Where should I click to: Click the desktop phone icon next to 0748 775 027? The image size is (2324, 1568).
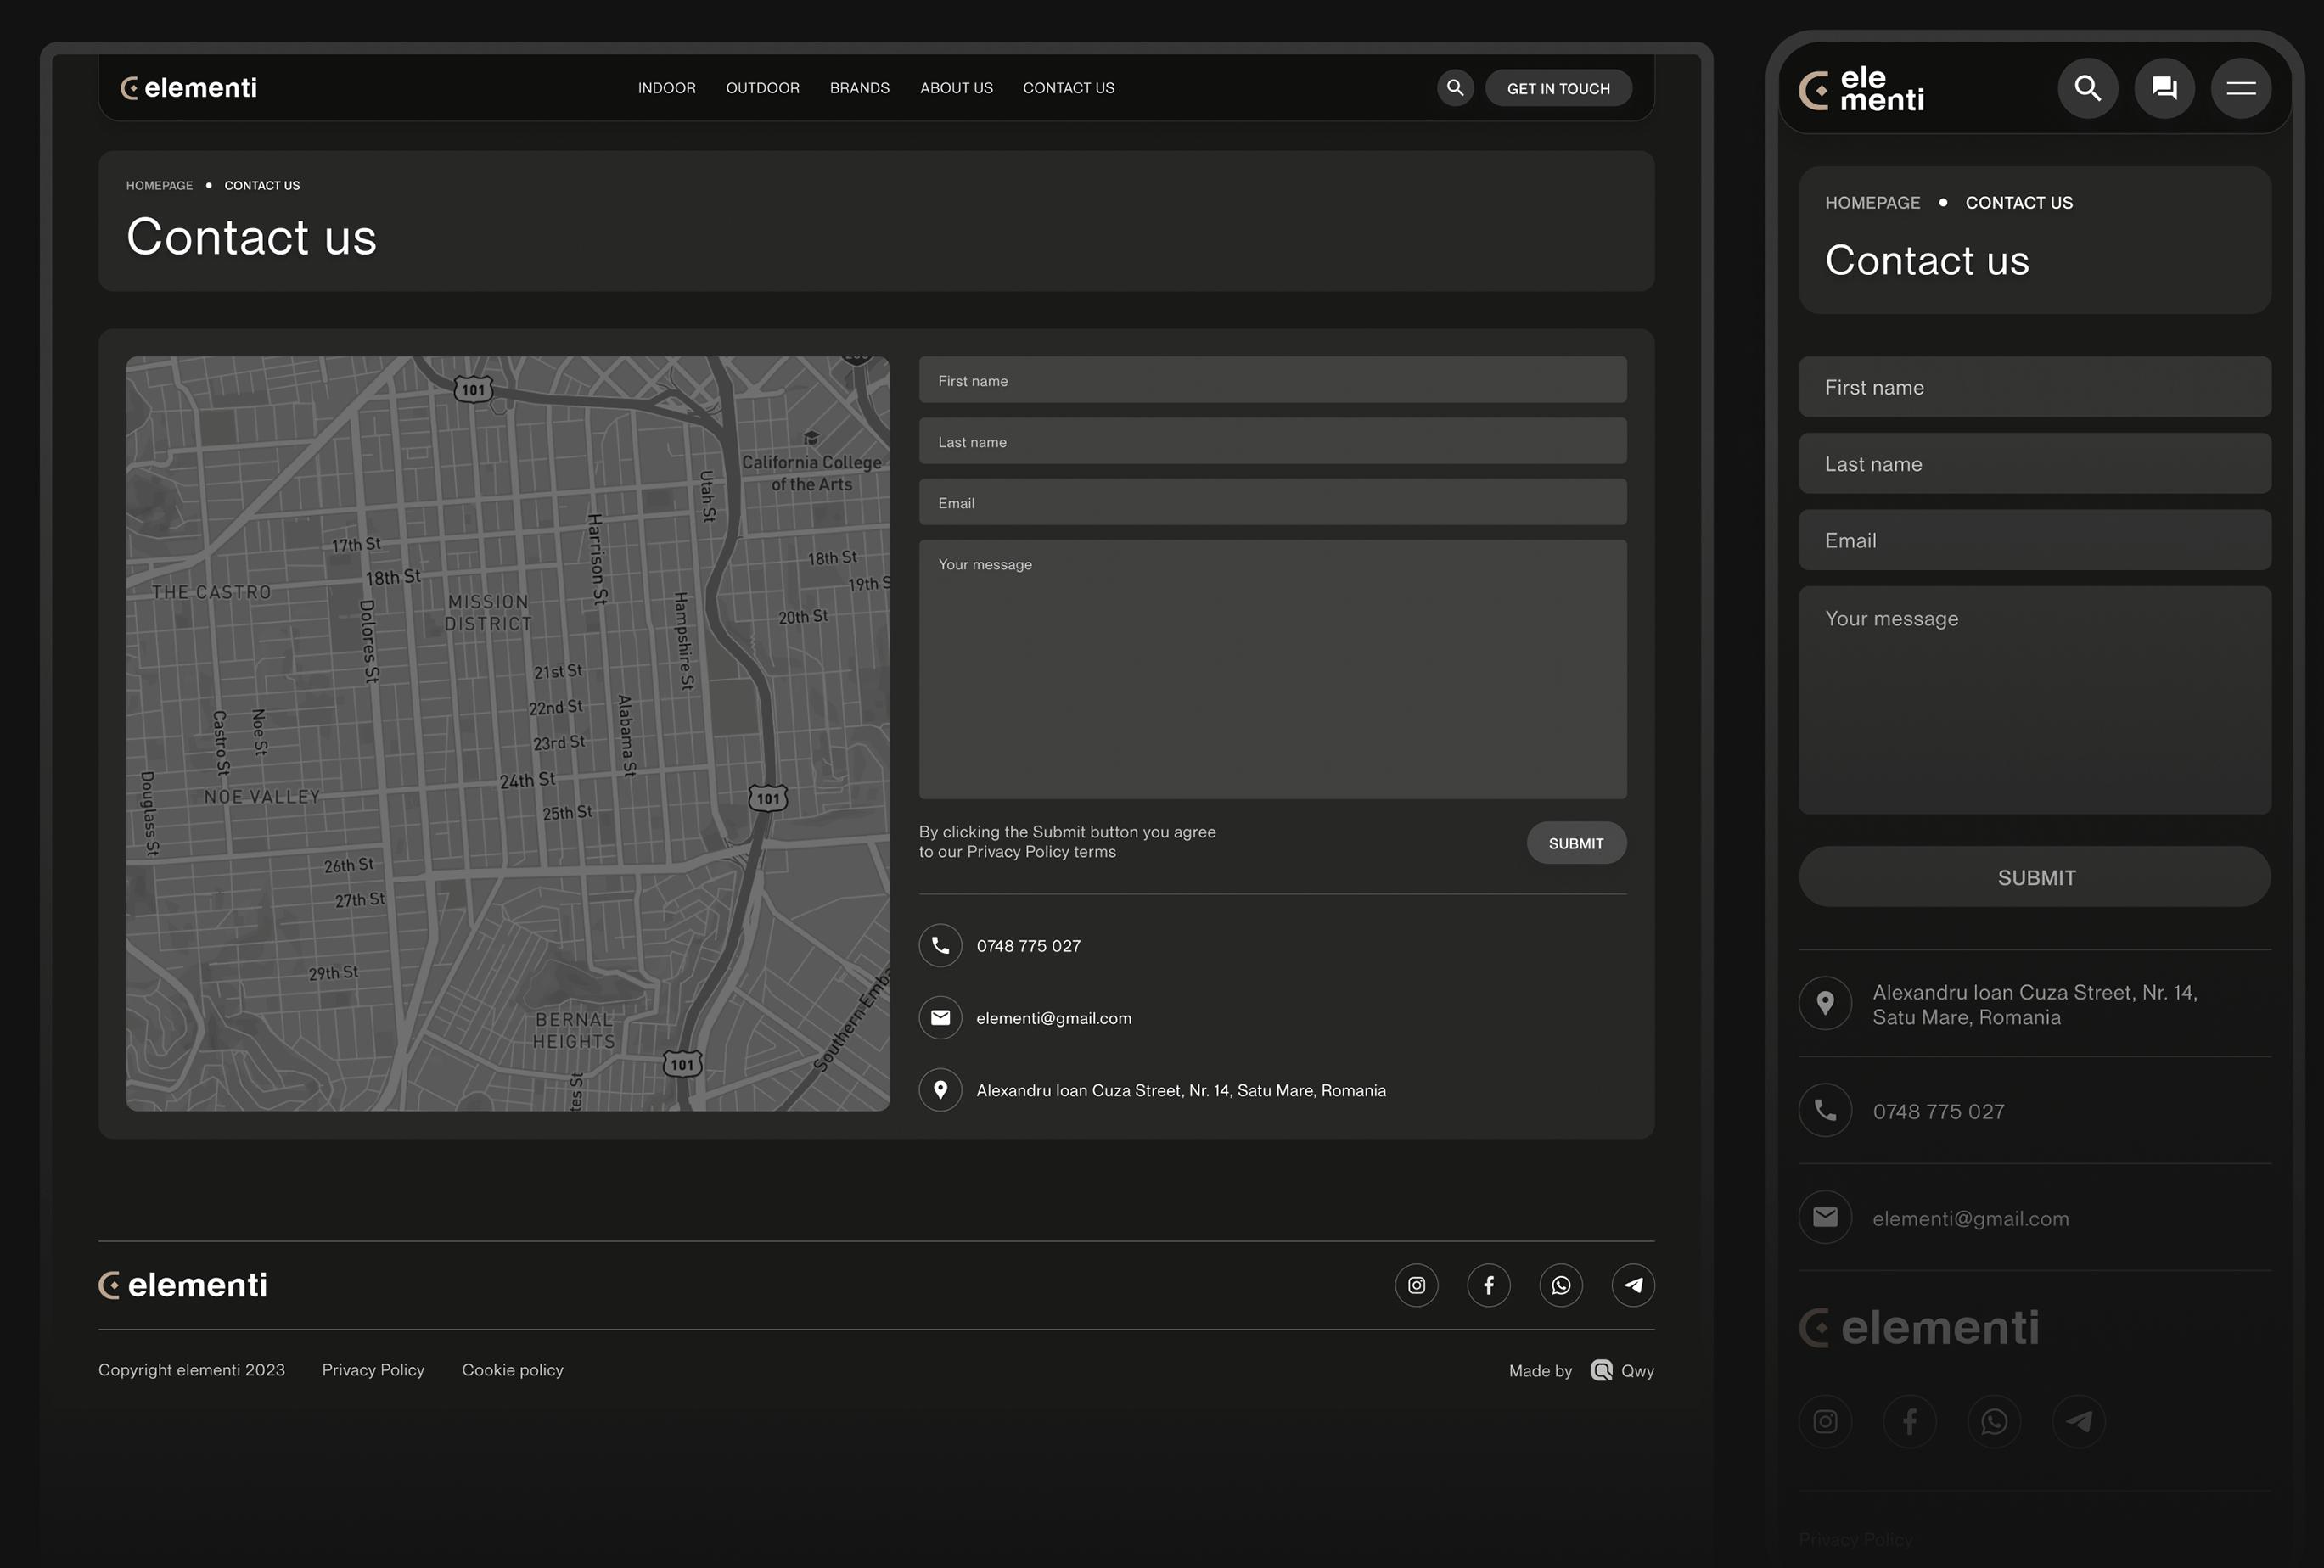point(940,945)
